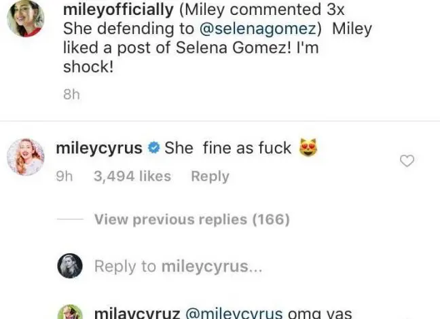This screenshot has height=319, width=440.
Task: Open the milaycyruz avatar at the bottom
Action: (70, 312)
